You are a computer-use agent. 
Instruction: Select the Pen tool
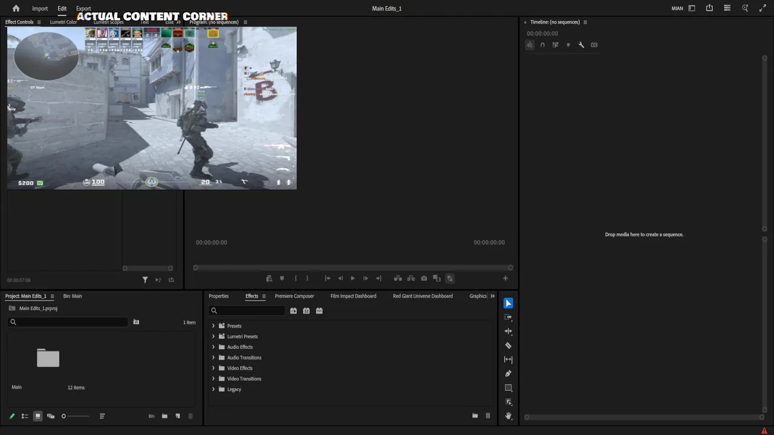point(508,373)
